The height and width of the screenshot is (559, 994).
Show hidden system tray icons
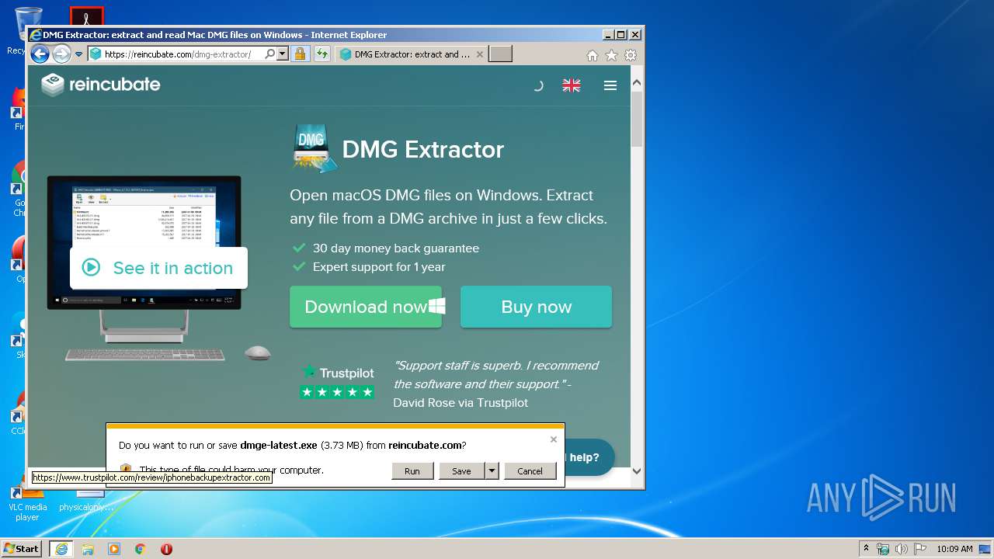[866, 549]
